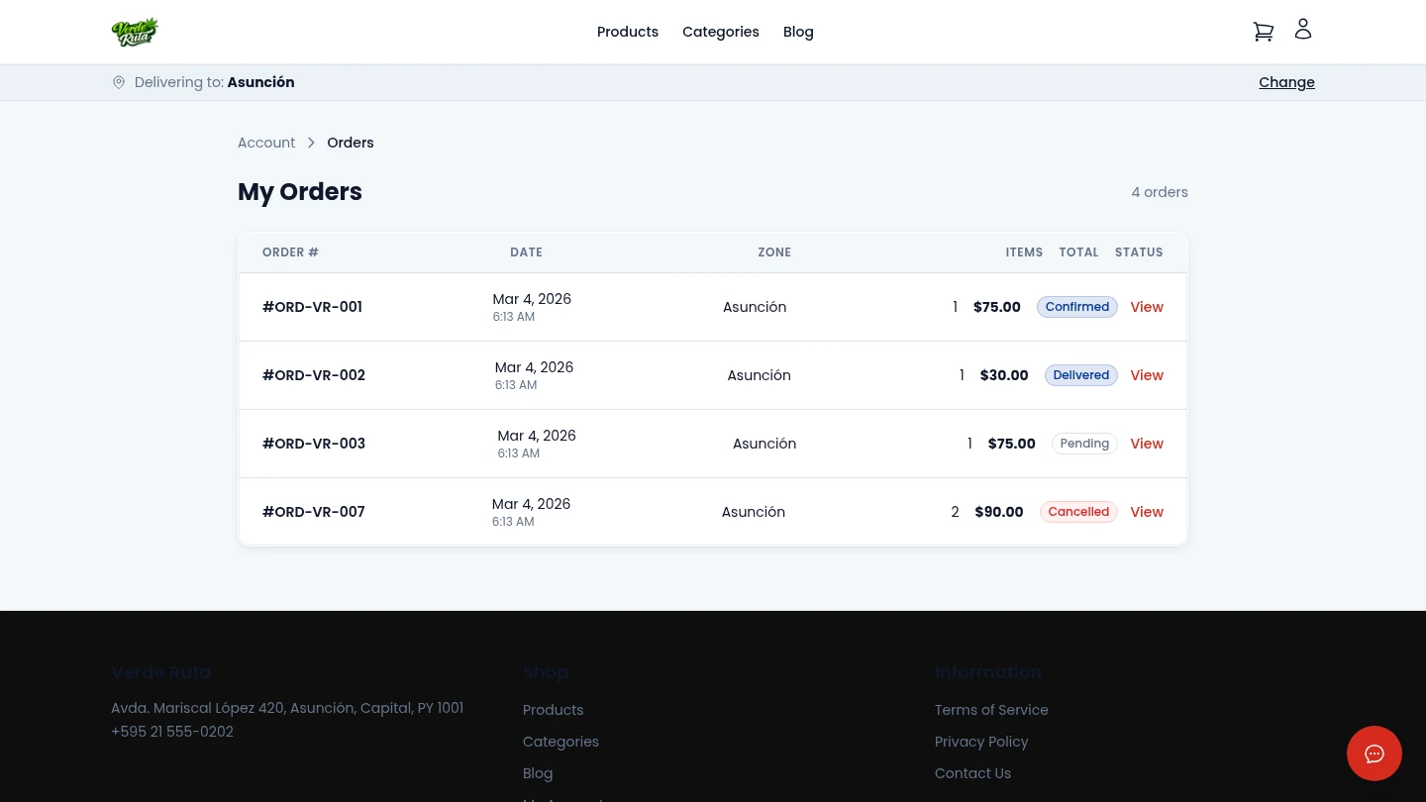Open the Products menu item
The height and width of the screenshot is (802, 1426).
[627, 32]
